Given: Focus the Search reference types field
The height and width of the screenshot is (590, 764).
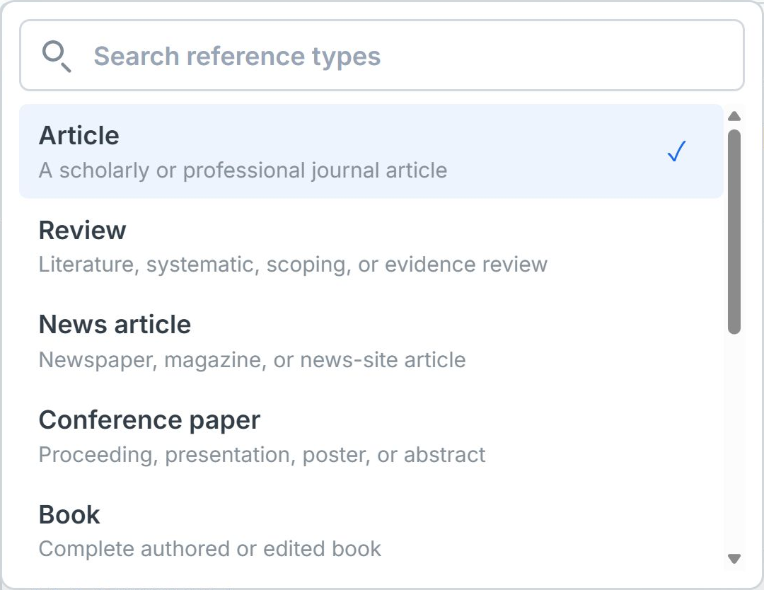Looking at the screenshot, I should point(381,55).
